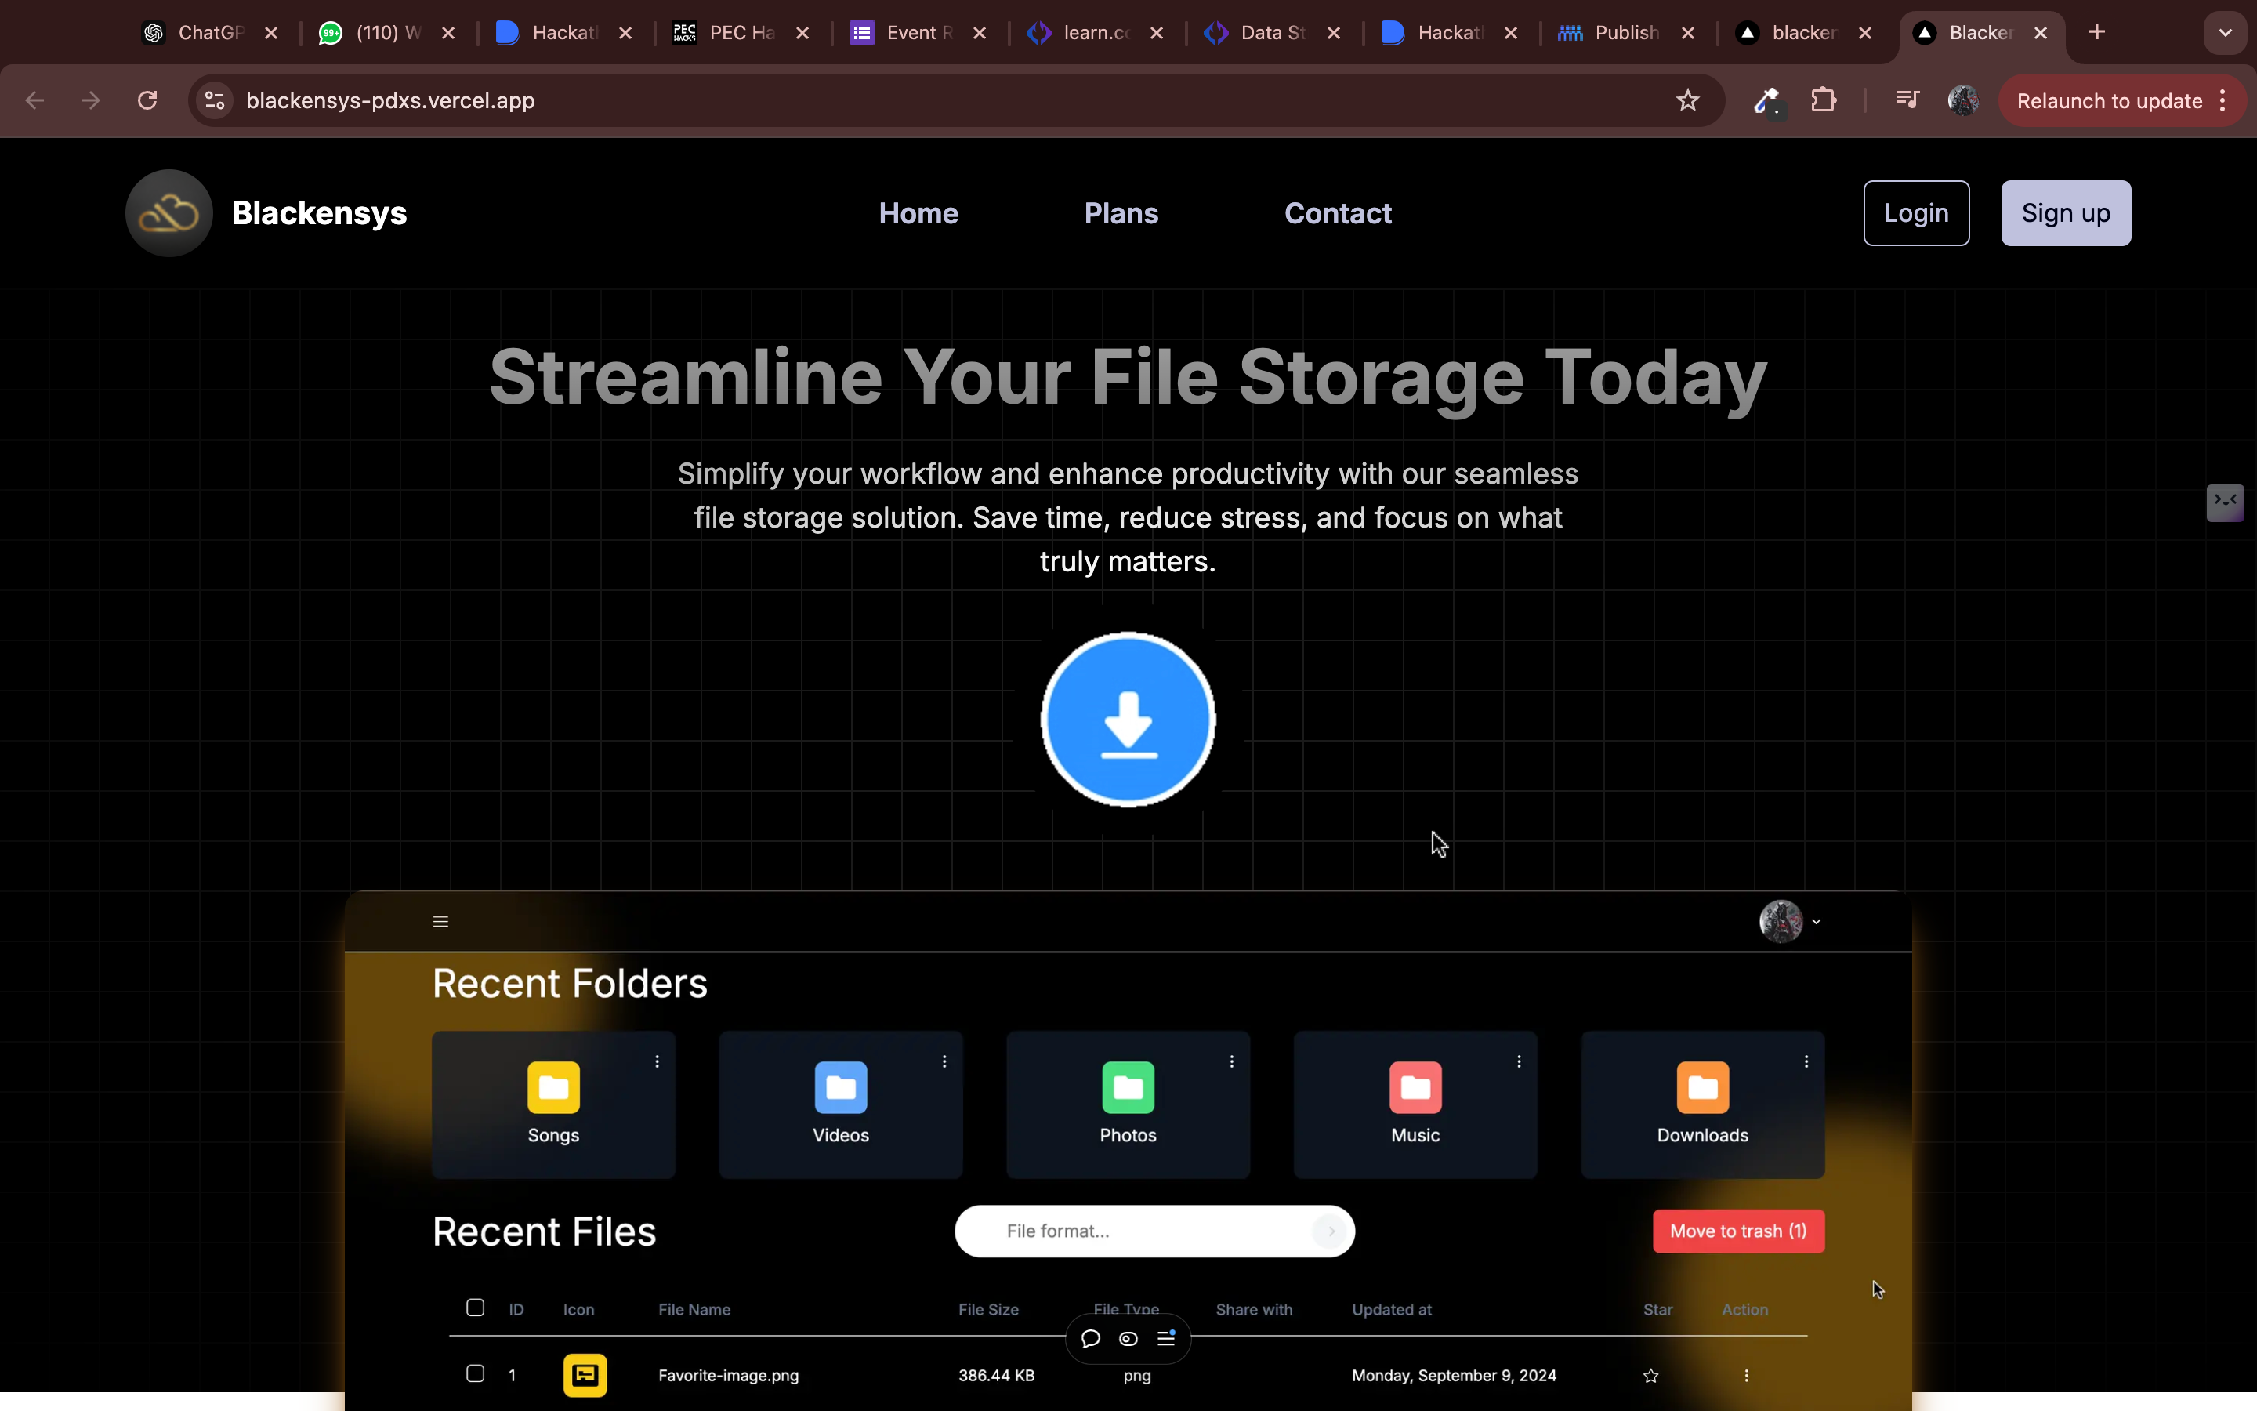2257x1411 pixels.
Task: Open Chrome's three-dot menu beside Relaunch
Action: click(x=2223, y=101)
